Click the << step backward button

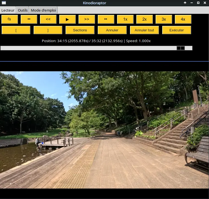pos(48,19)
